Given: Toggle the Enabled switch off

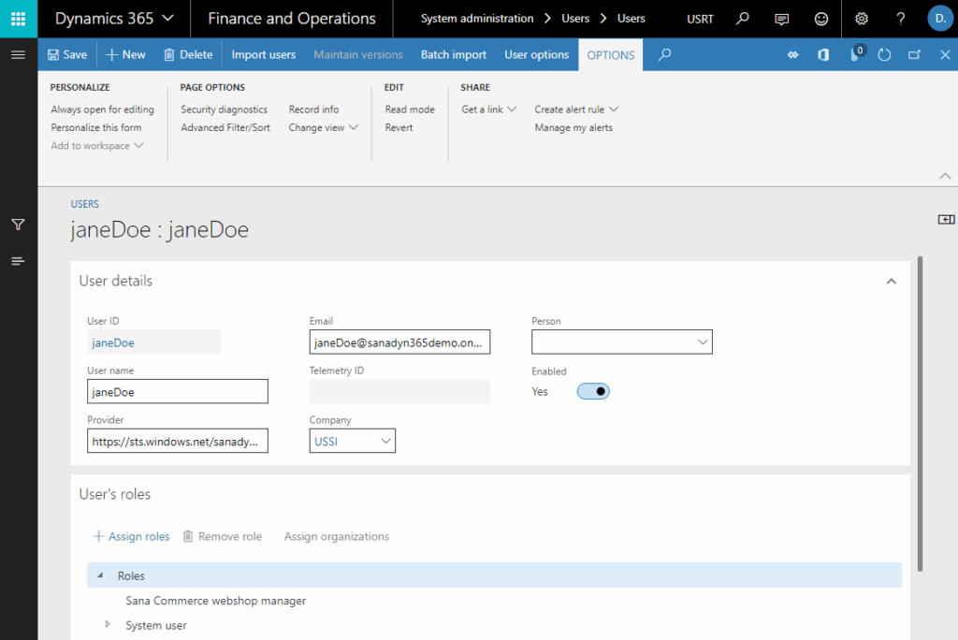Looking at the screenshot, I should point(593,391).
